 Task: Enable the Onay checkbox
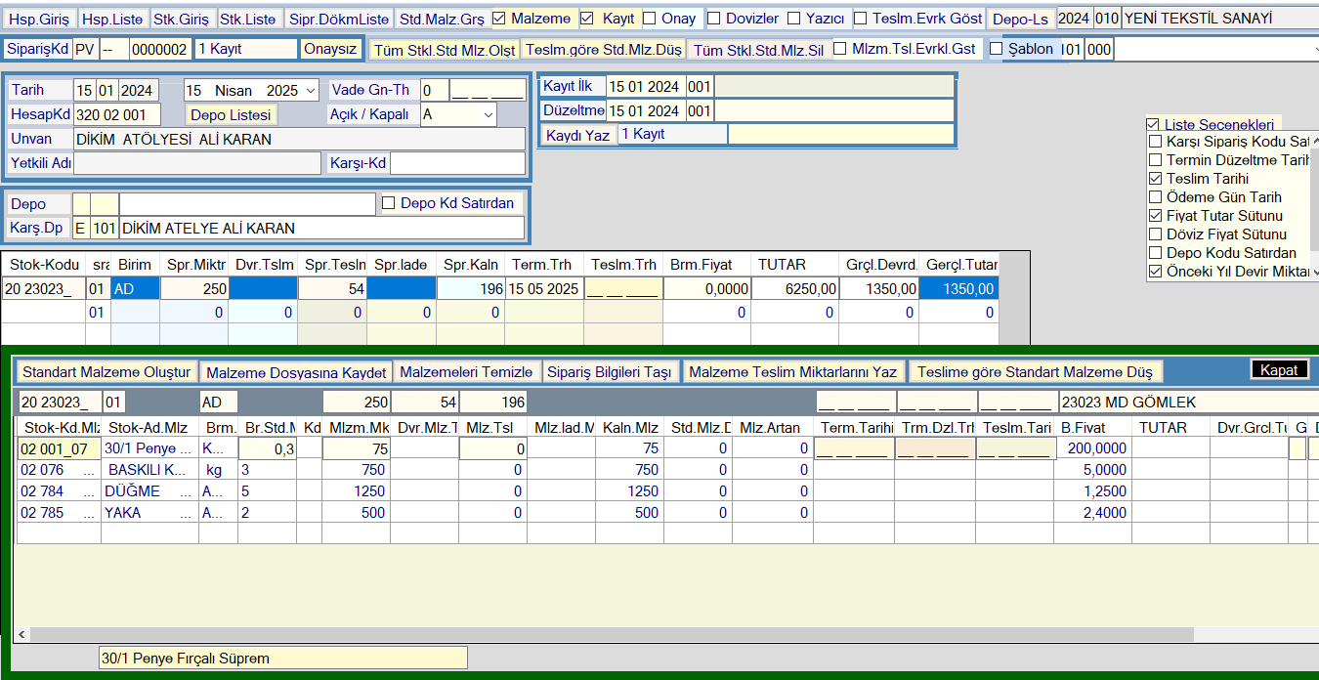pos(650,18)
